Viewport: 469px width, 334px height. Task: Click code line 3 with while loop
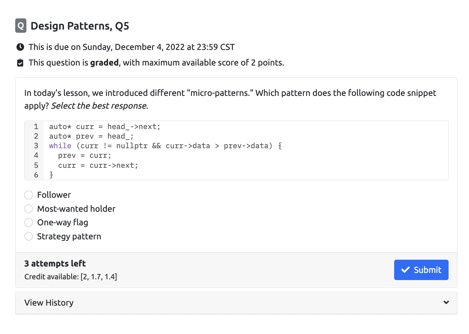click(165, 146)
